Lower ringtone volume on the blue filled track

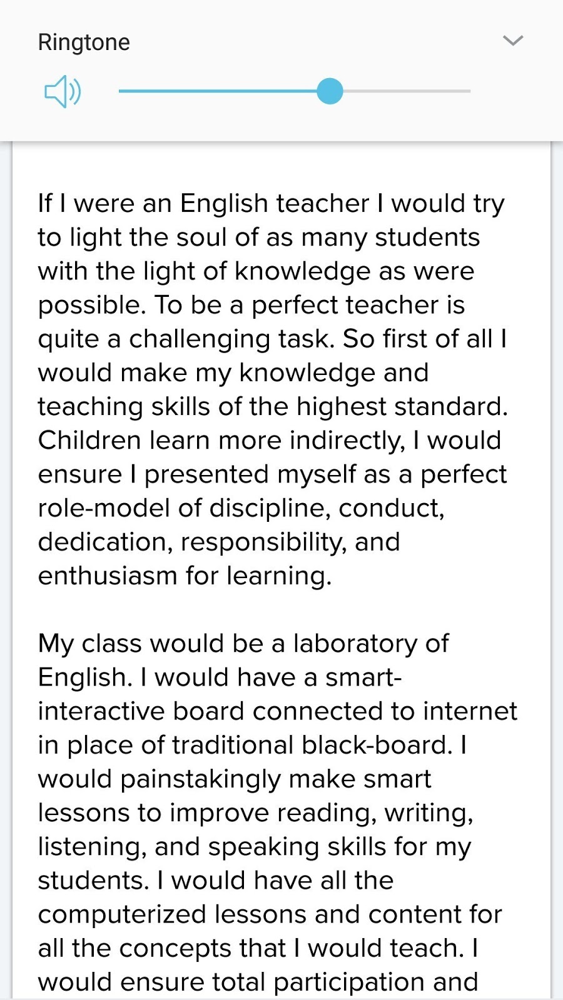(219, 91)
